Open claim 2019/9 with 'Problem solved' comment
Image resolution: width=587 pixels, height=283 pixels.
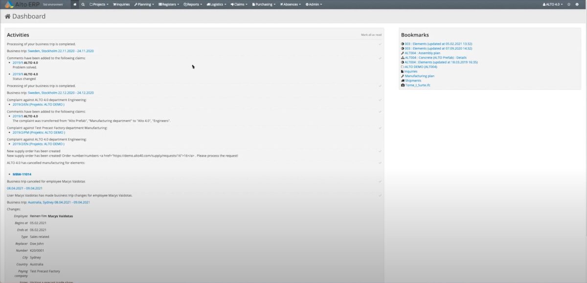click(18, 62)
